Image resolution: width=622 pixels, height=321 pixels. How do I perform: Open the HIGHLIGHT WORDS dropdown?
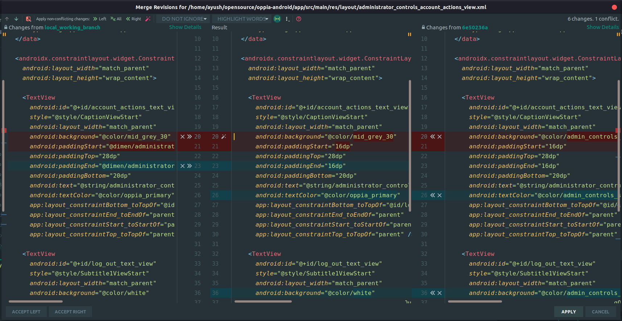(242, 19)
